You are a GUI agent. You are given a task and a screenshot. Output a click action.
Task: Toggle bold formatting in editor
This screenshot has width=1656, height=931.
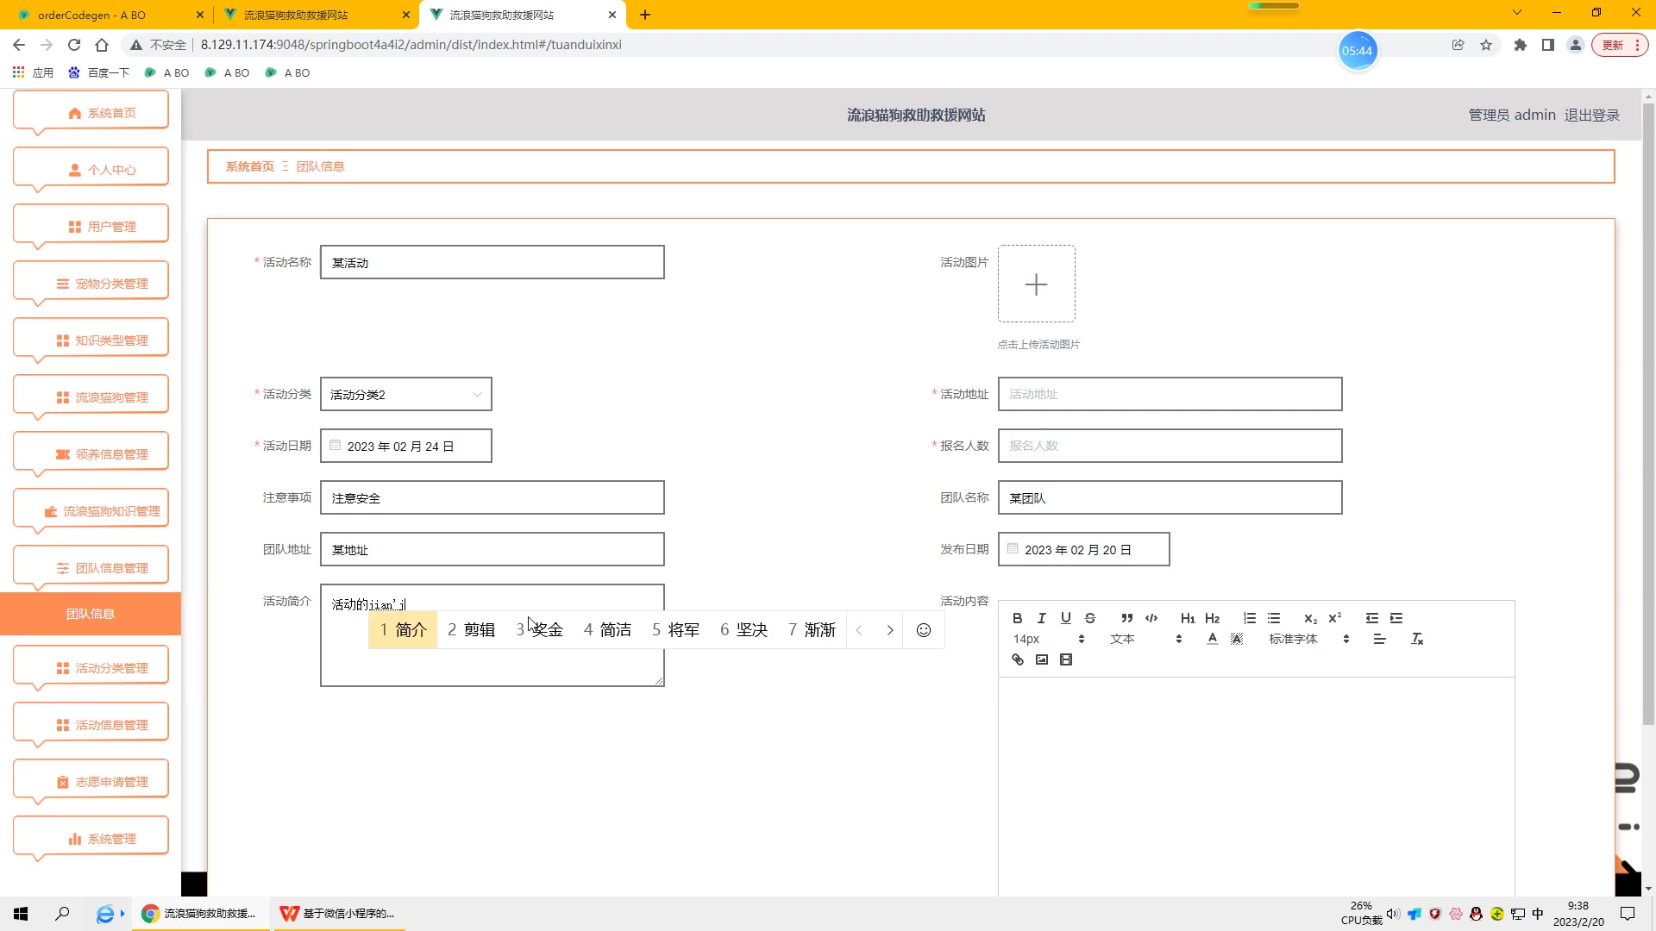point(1018,618)
